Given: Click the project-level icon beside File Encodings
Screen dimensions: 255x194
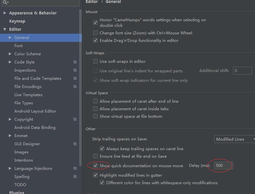Looking at the screenshot, I should point(75,87).
